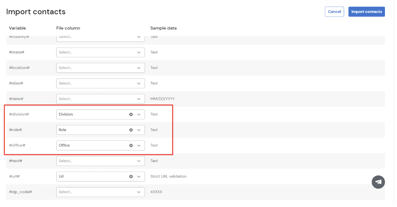Click the Variable column header
Screen dimensions: 397x207
[17, 28]
